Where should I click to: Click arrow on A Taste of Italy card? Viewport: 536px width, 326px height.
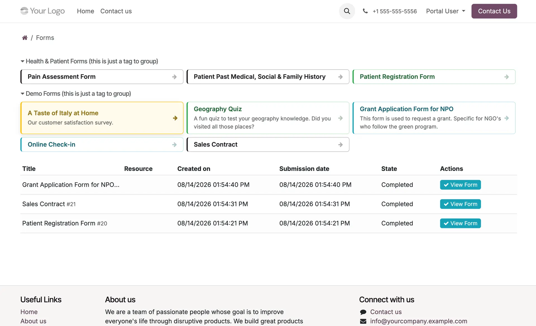click(175, 118)
